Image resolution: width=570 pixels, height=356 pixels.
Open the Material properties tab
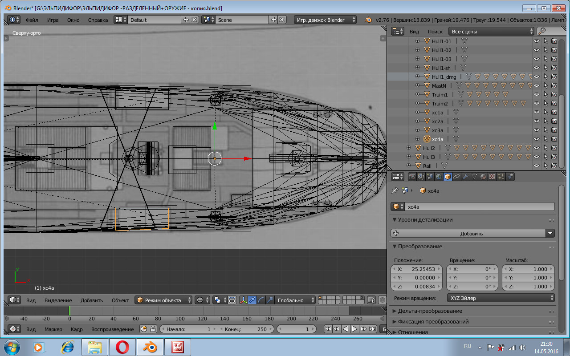(483, 177)
